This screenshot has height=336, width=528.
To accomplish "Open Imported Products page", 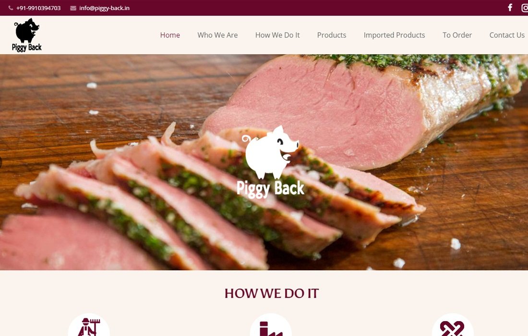I will point(394,35).
